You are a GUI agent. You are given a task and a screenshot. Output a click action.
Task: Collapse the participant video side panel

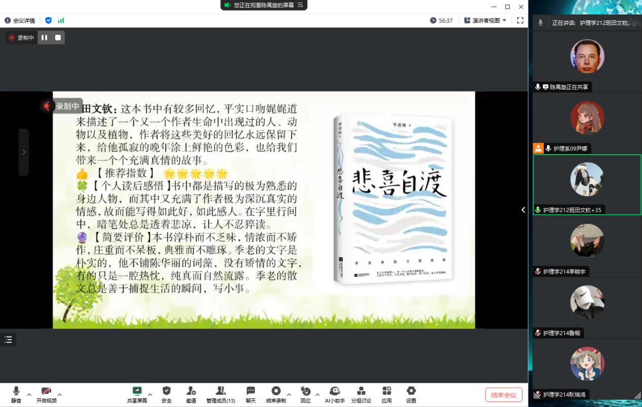523,210
